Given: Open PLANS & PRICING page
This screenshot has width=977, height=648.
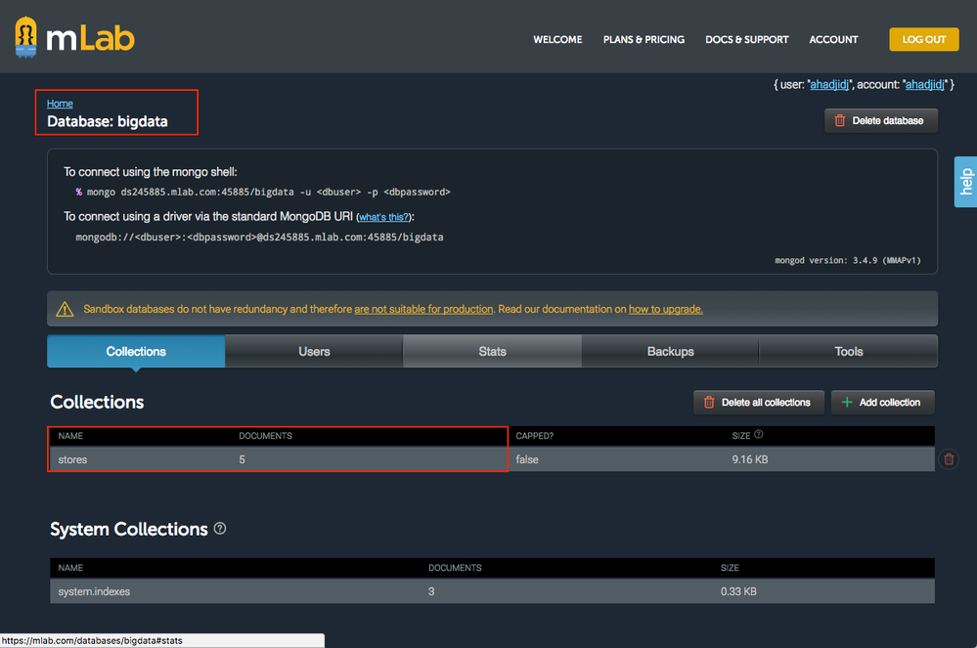Looking at the screenshot, I should tap(644, 39).
